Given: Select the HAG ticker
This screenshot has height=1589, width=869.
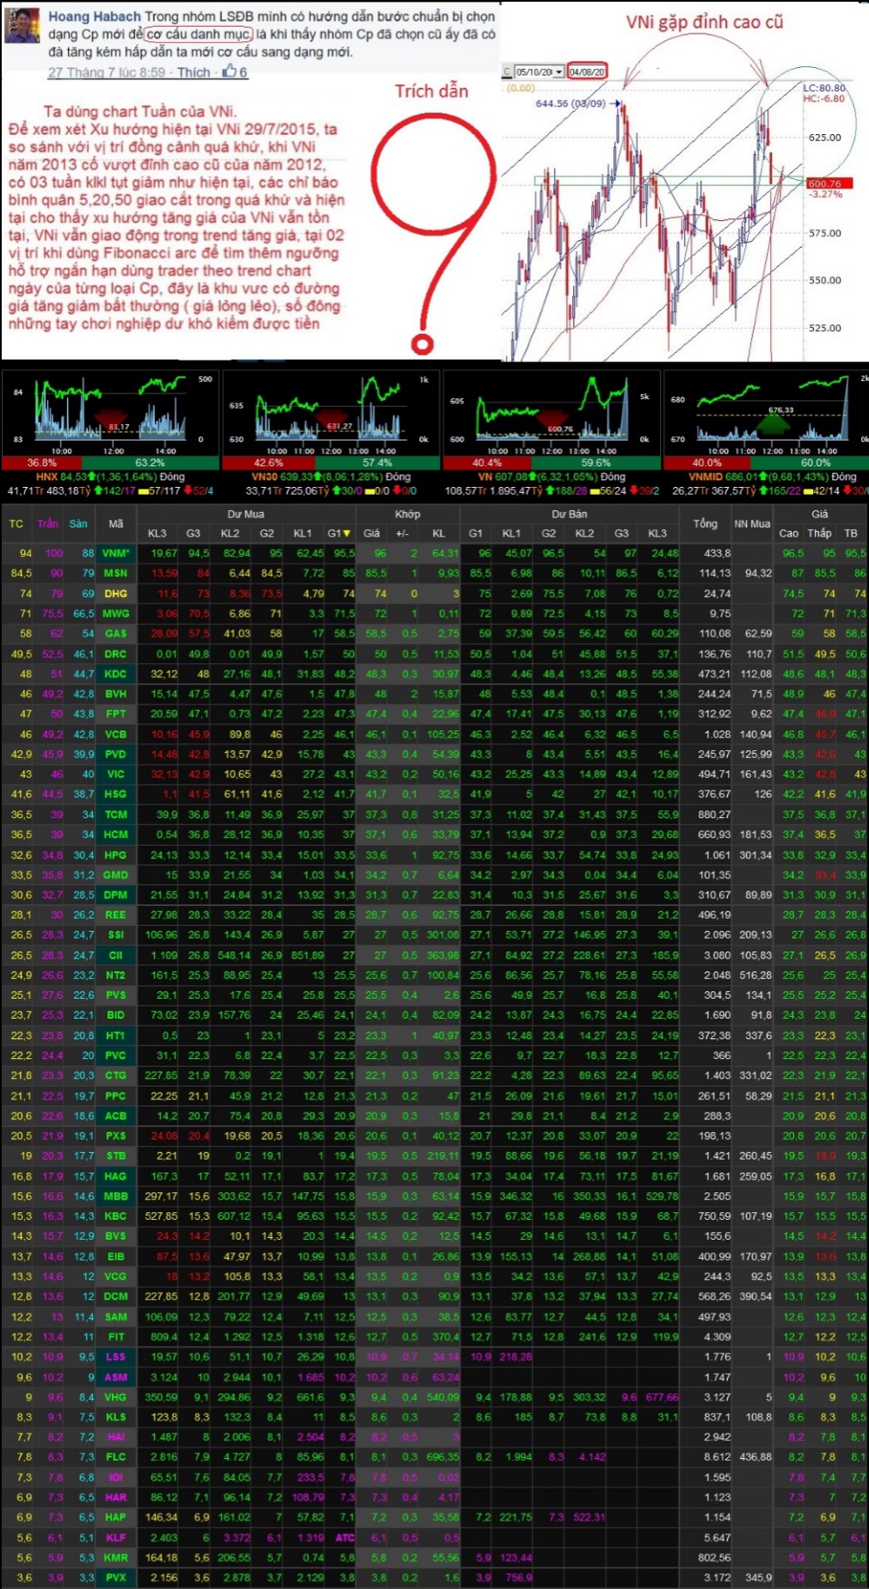Looking at the screenshot, I should pos(116,1176).
